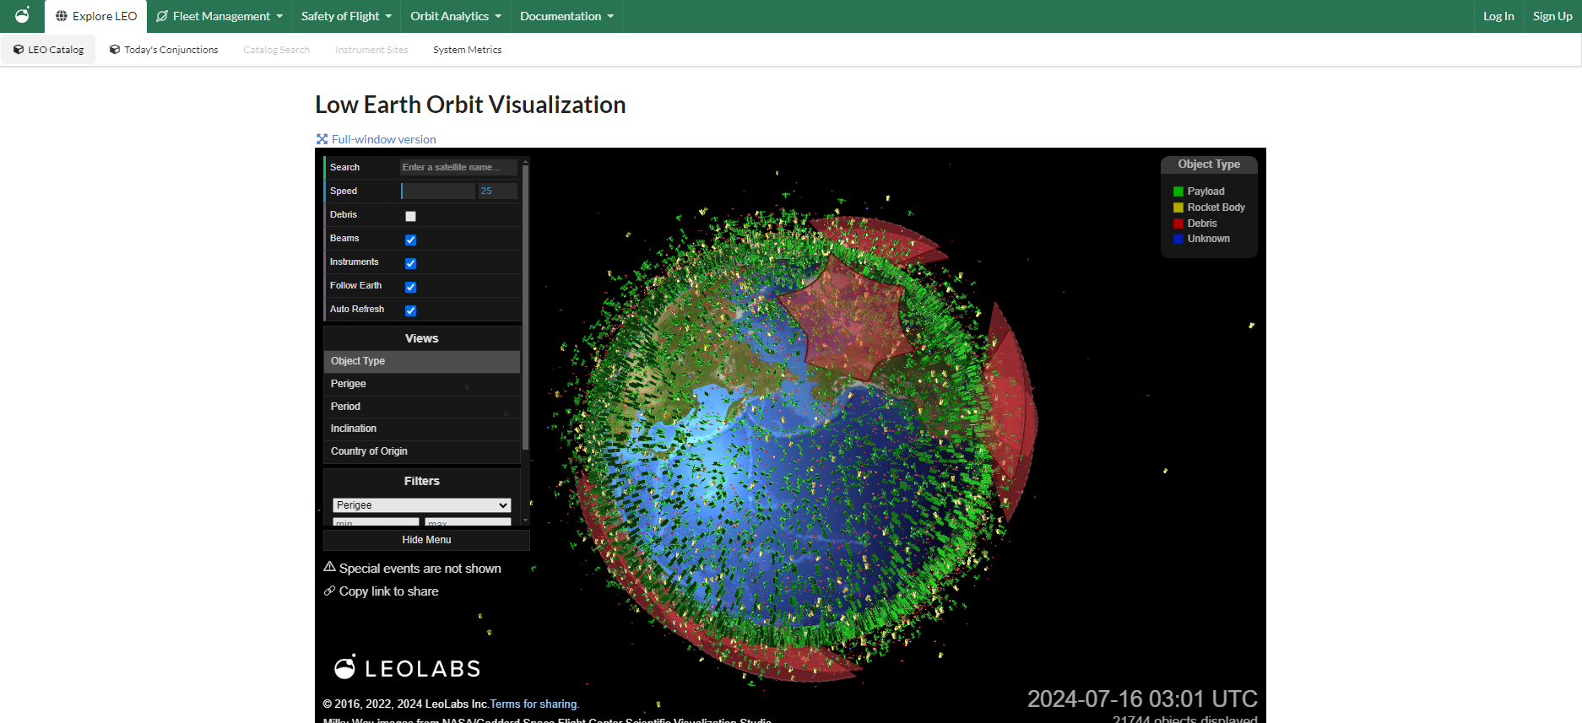Open the Perigee filter select box

point(422,505)
